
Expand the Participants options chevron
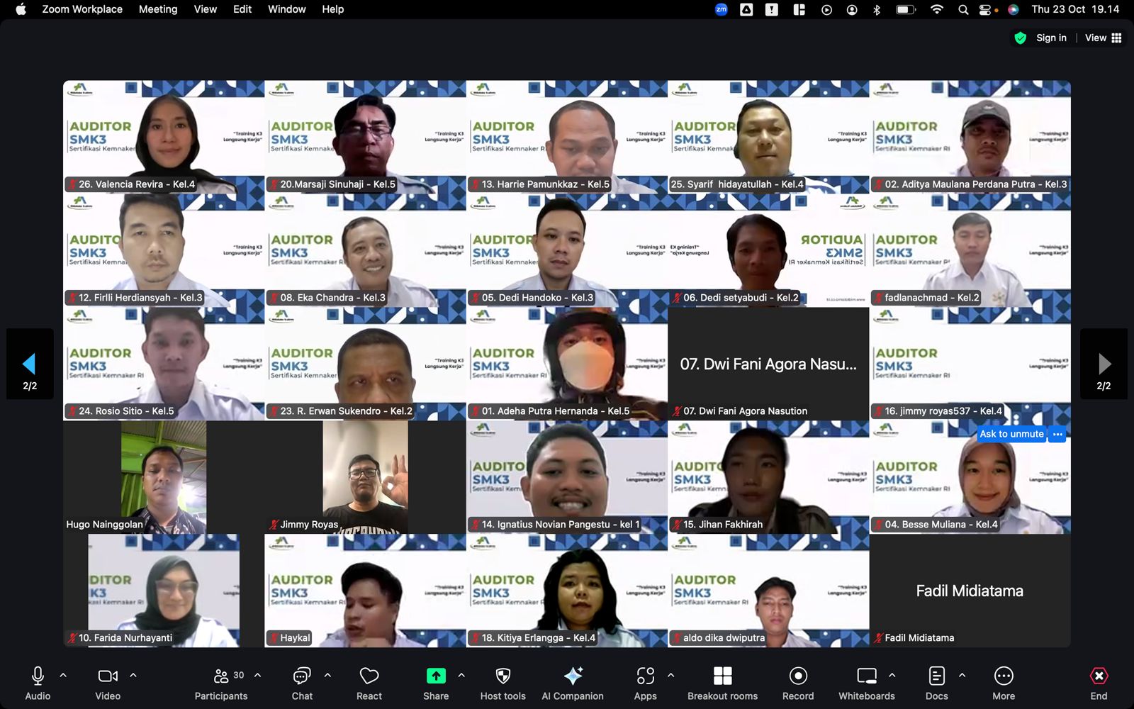pos(257,676)
